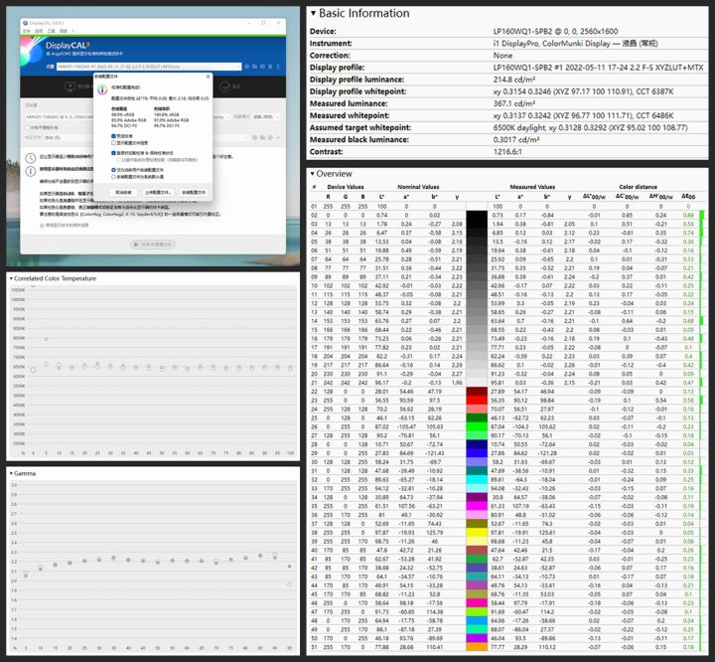Open the 语言 (Language) menu in DisplayCAL
Screen dimensions: 715x662
pos(64,31)
